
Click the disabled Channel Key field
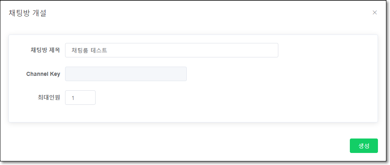126,74
